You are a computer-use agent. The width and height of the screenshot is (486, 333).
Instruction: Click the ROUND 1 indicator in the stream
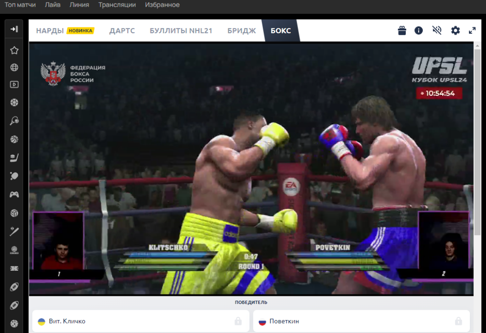point(251,266)
